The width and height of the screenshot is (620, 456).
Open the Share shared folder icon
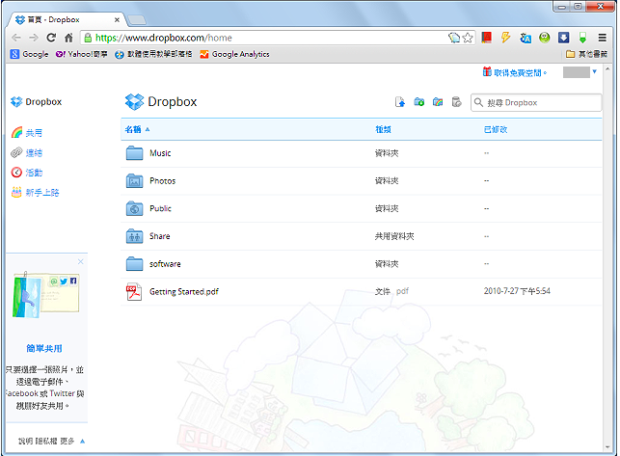click(x=134, y=236)
